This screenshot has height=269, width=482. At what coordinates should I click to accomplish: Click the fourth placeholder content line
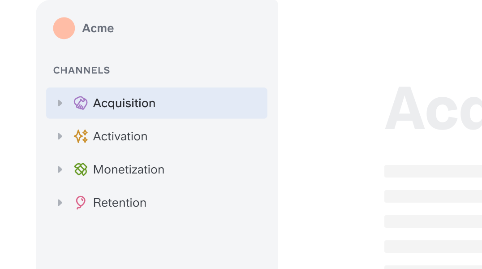click(433, 247)
